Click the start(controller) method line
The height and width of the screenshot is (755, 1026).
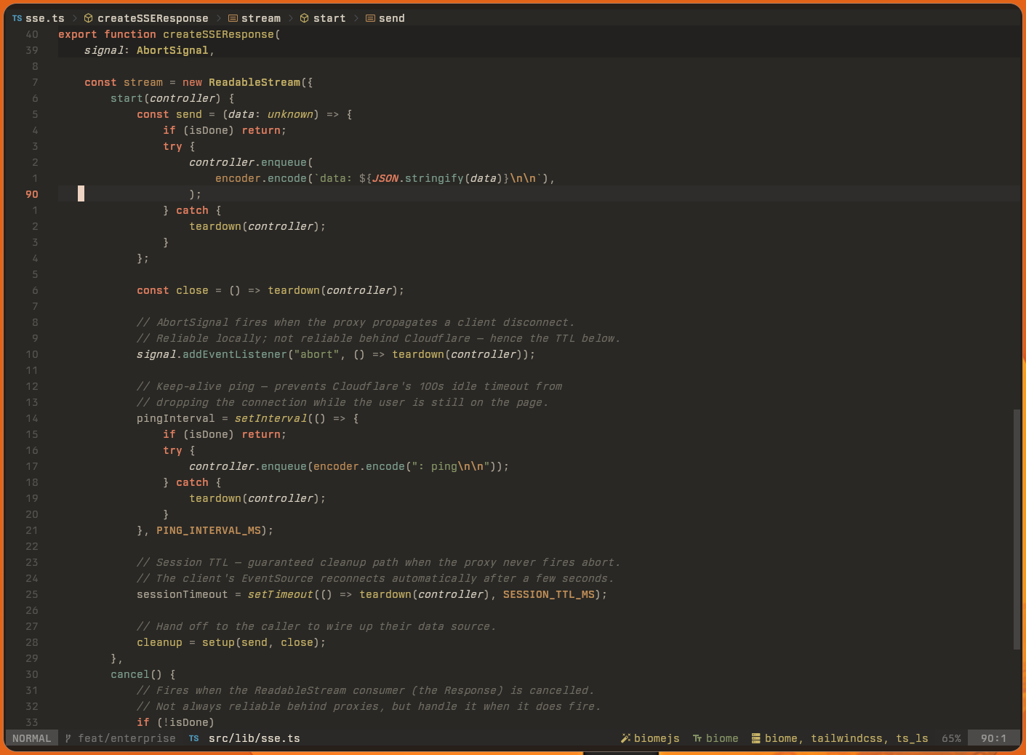[x=172, y=98]
